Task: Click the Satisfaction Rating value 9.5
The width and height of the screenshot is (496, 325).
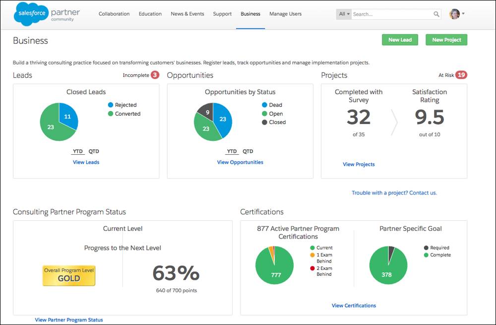Action: (x=430, y=117)
